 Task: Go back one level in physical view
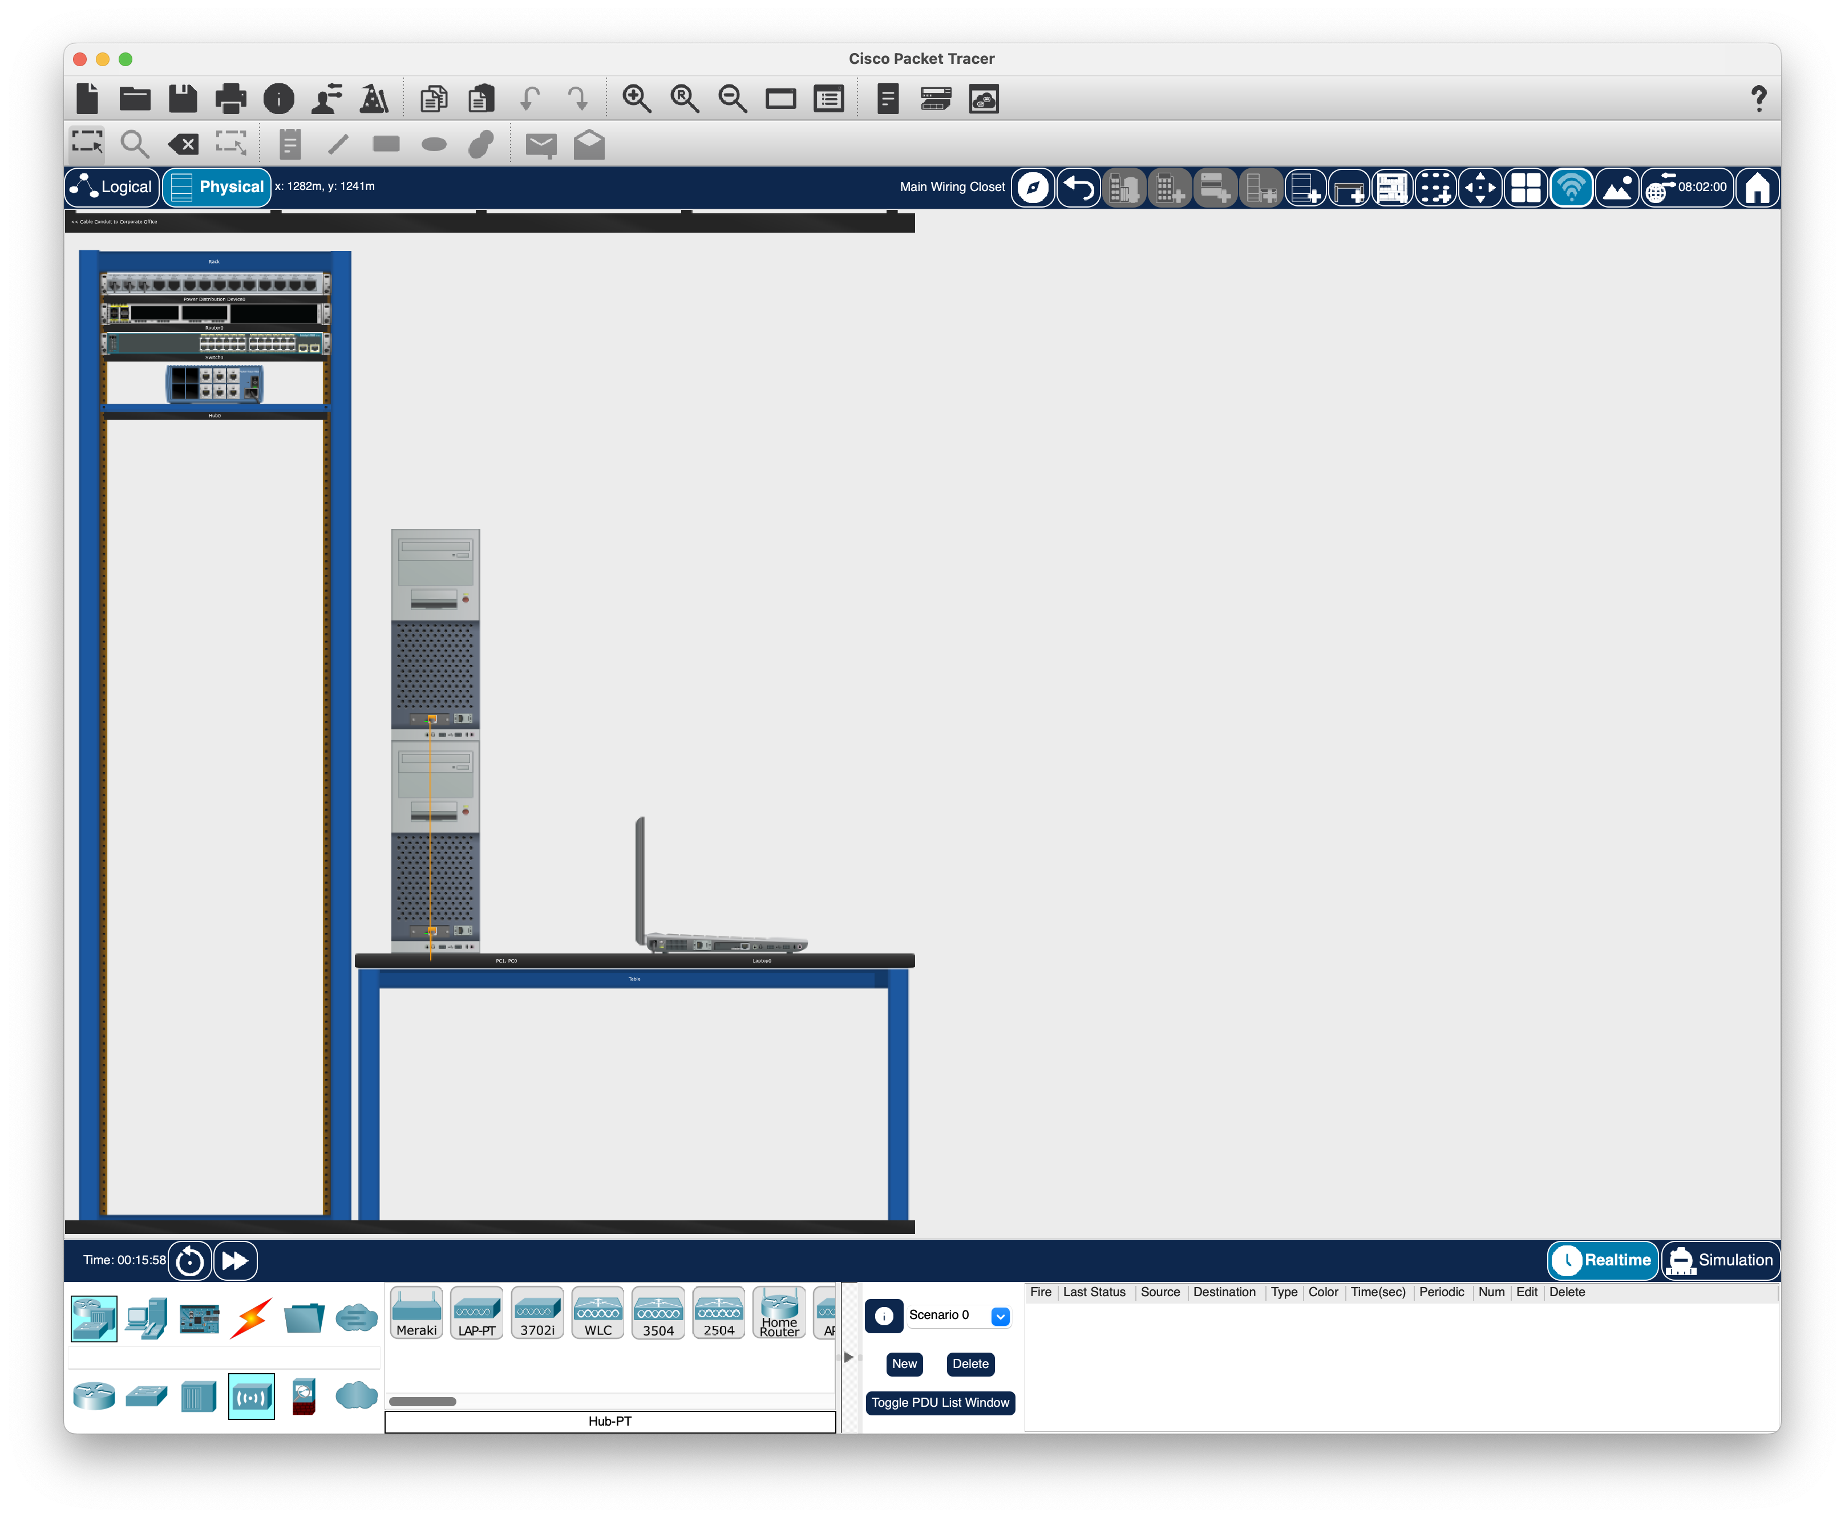(1079, 187)
